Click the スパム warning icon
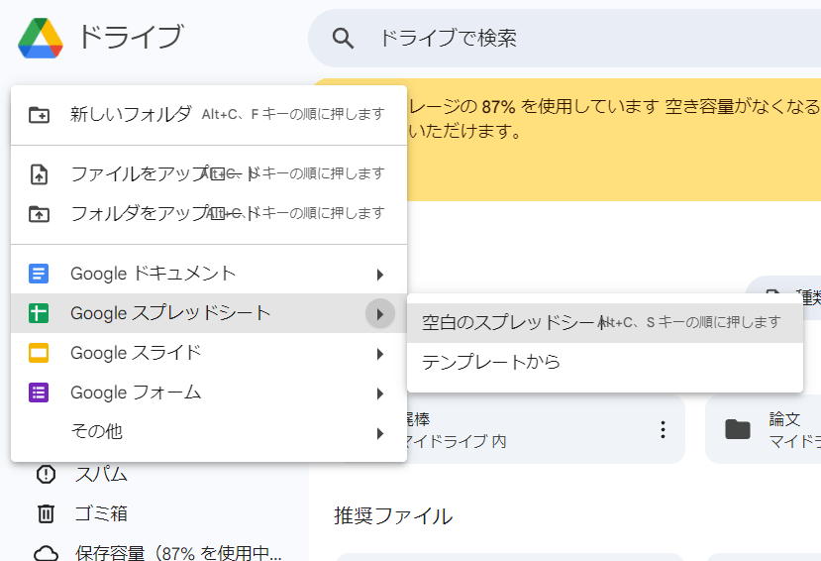 (47, 475)
